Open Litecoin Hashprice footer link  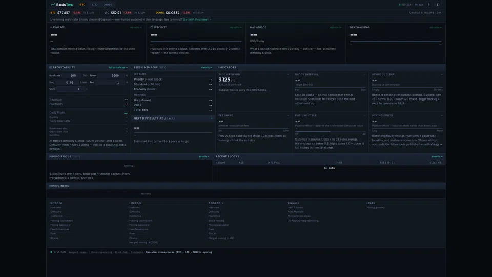(135, 216)
